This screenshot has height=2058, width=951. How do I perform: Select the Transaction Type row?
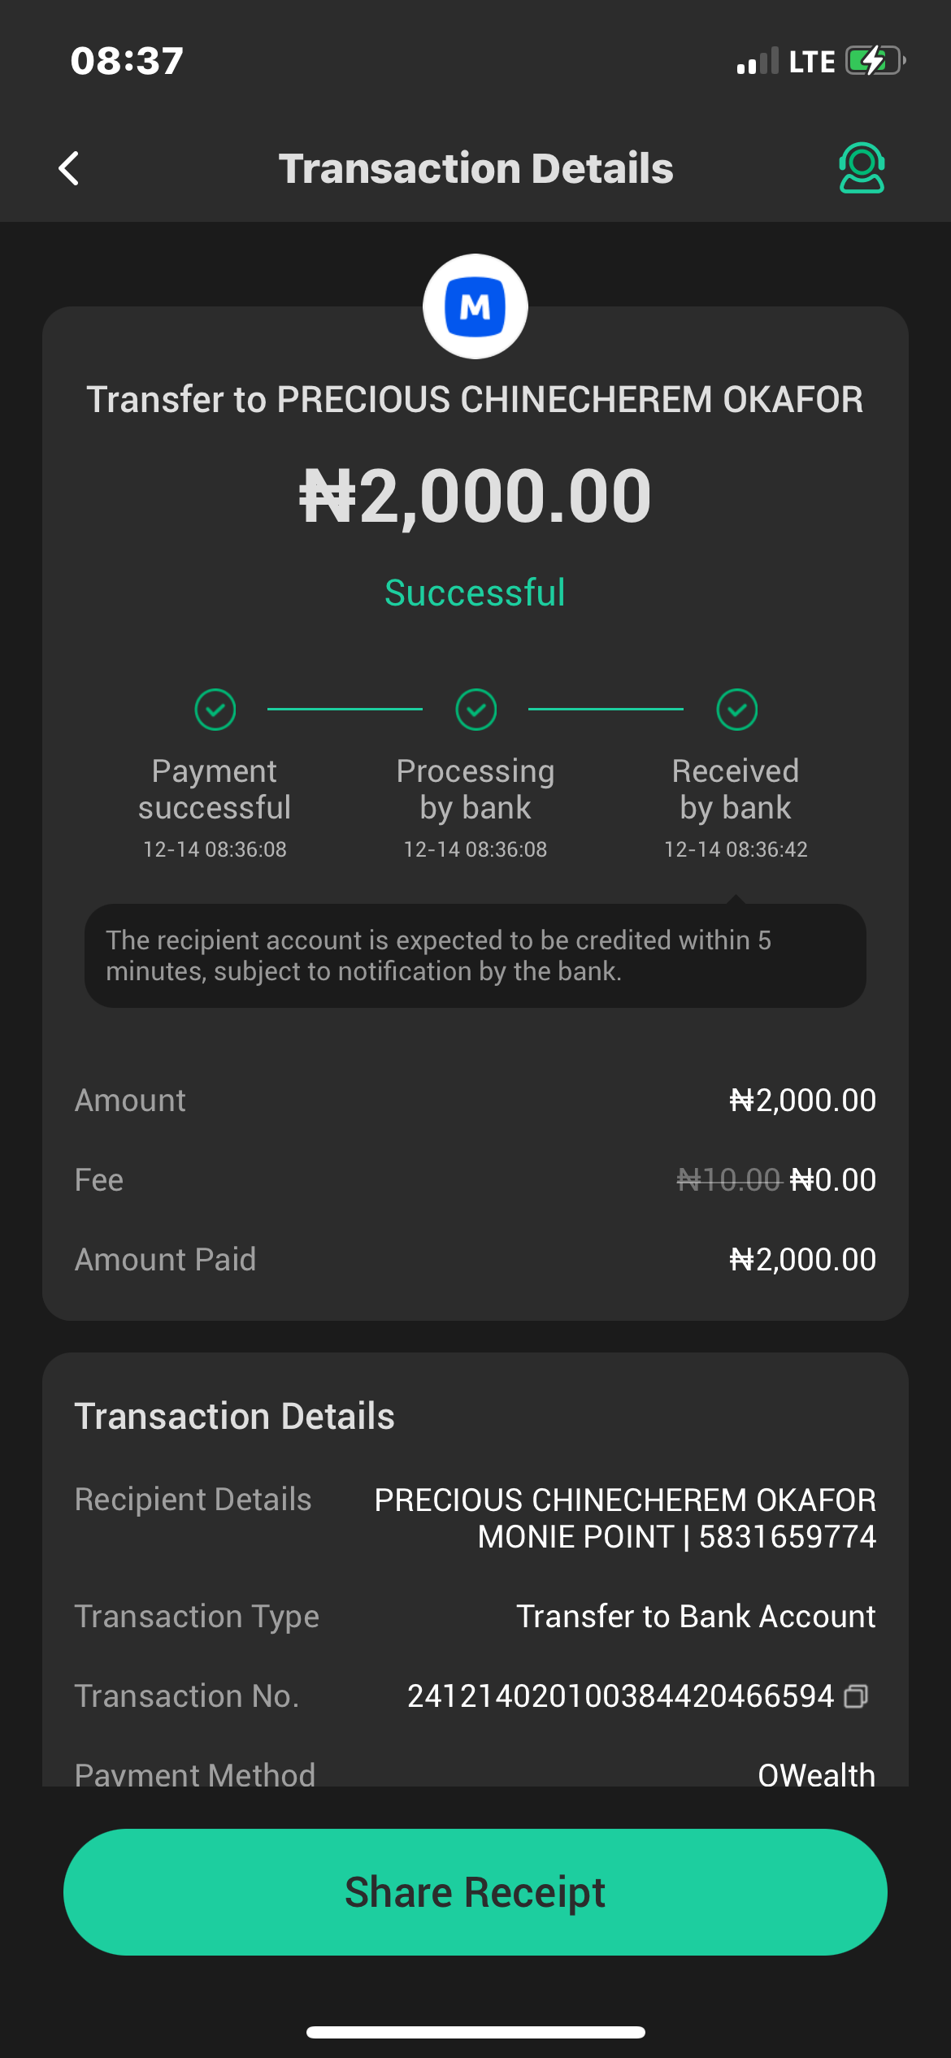click(475, 1617)
